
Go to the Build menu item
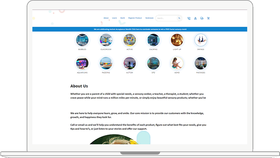(x=122, y=18)
